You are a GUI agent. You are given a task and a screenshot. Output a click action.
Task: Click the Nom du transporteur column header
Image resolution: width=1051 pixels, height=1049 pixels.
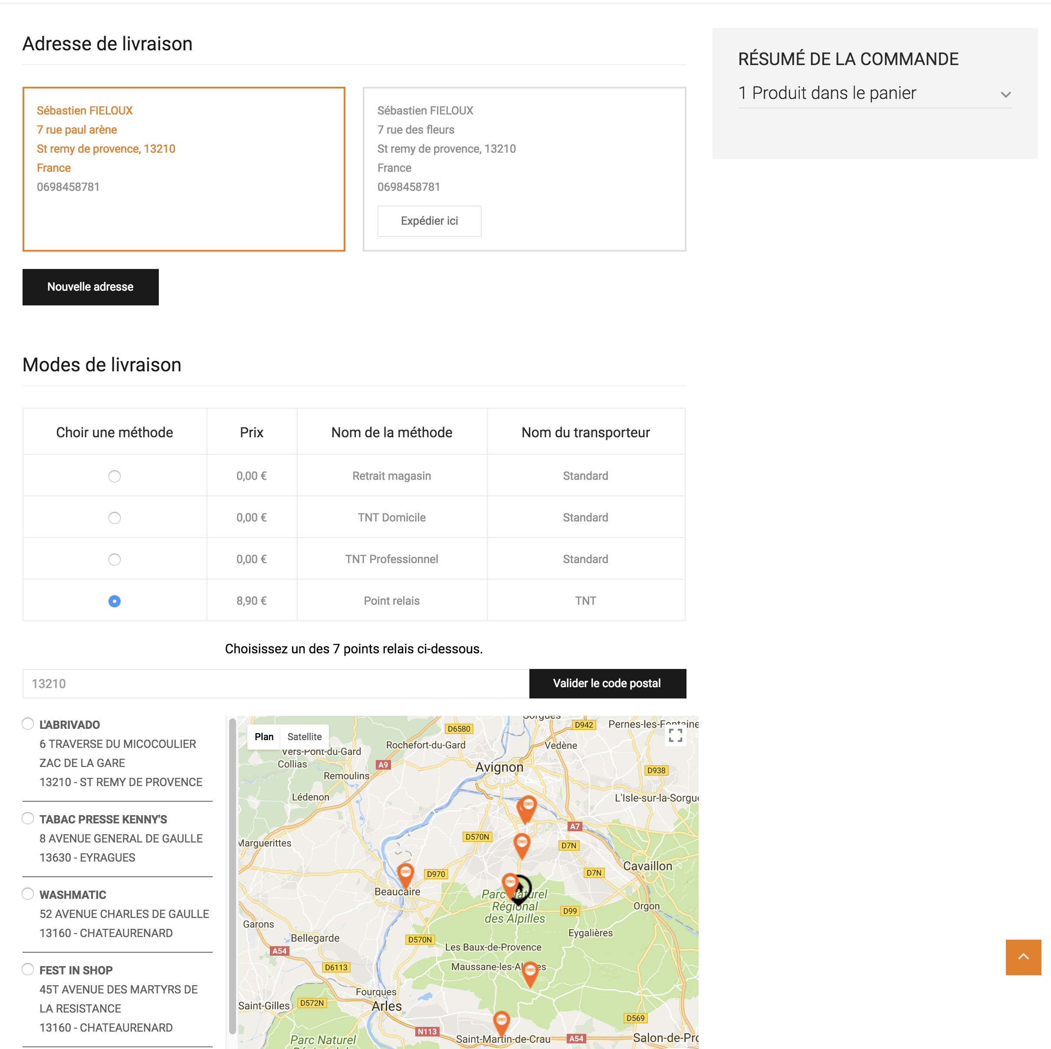click(585, 433)
